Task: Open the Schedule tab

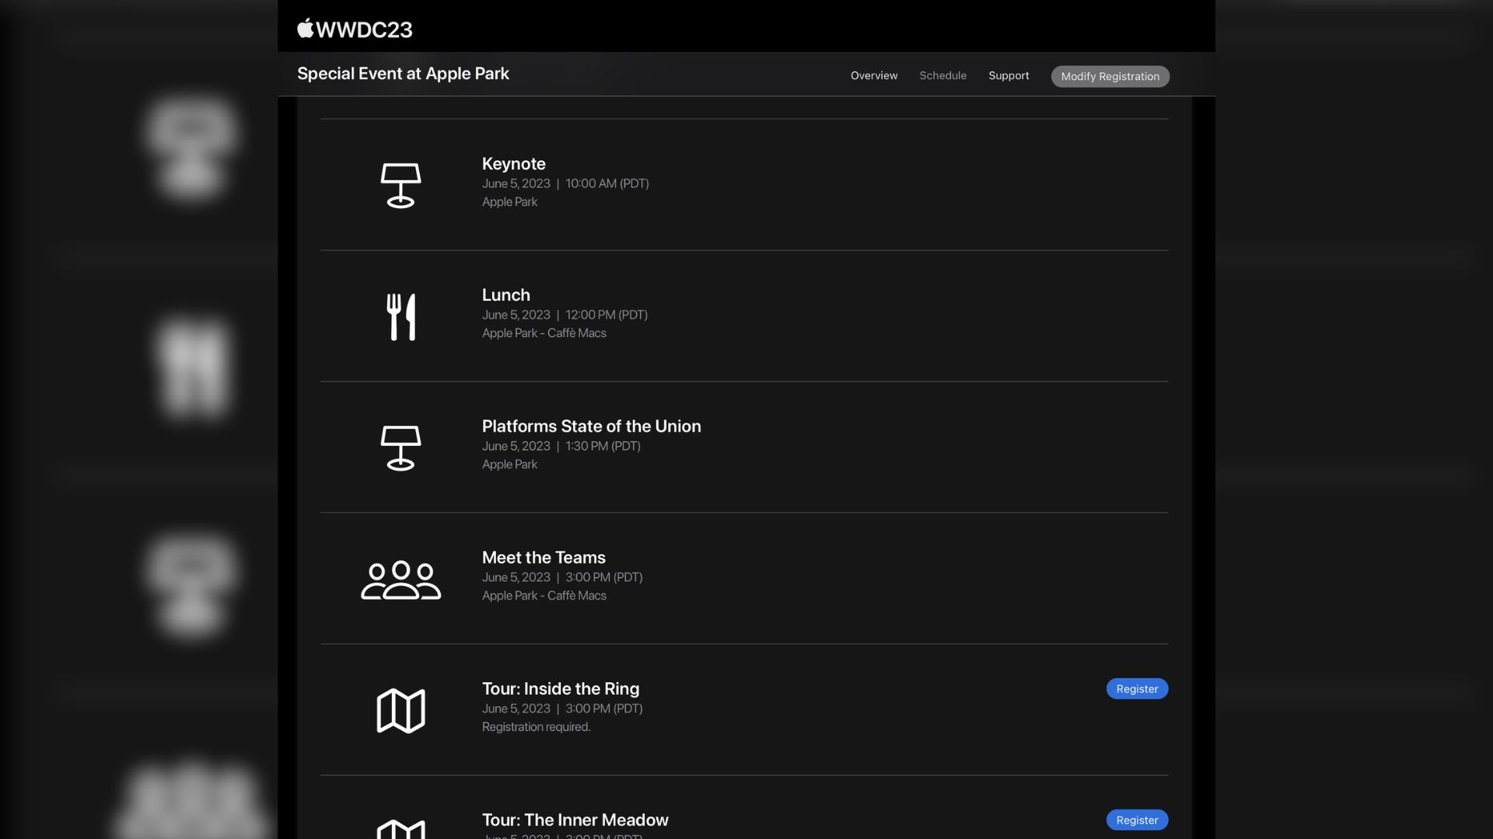Action: pos(942,75)
